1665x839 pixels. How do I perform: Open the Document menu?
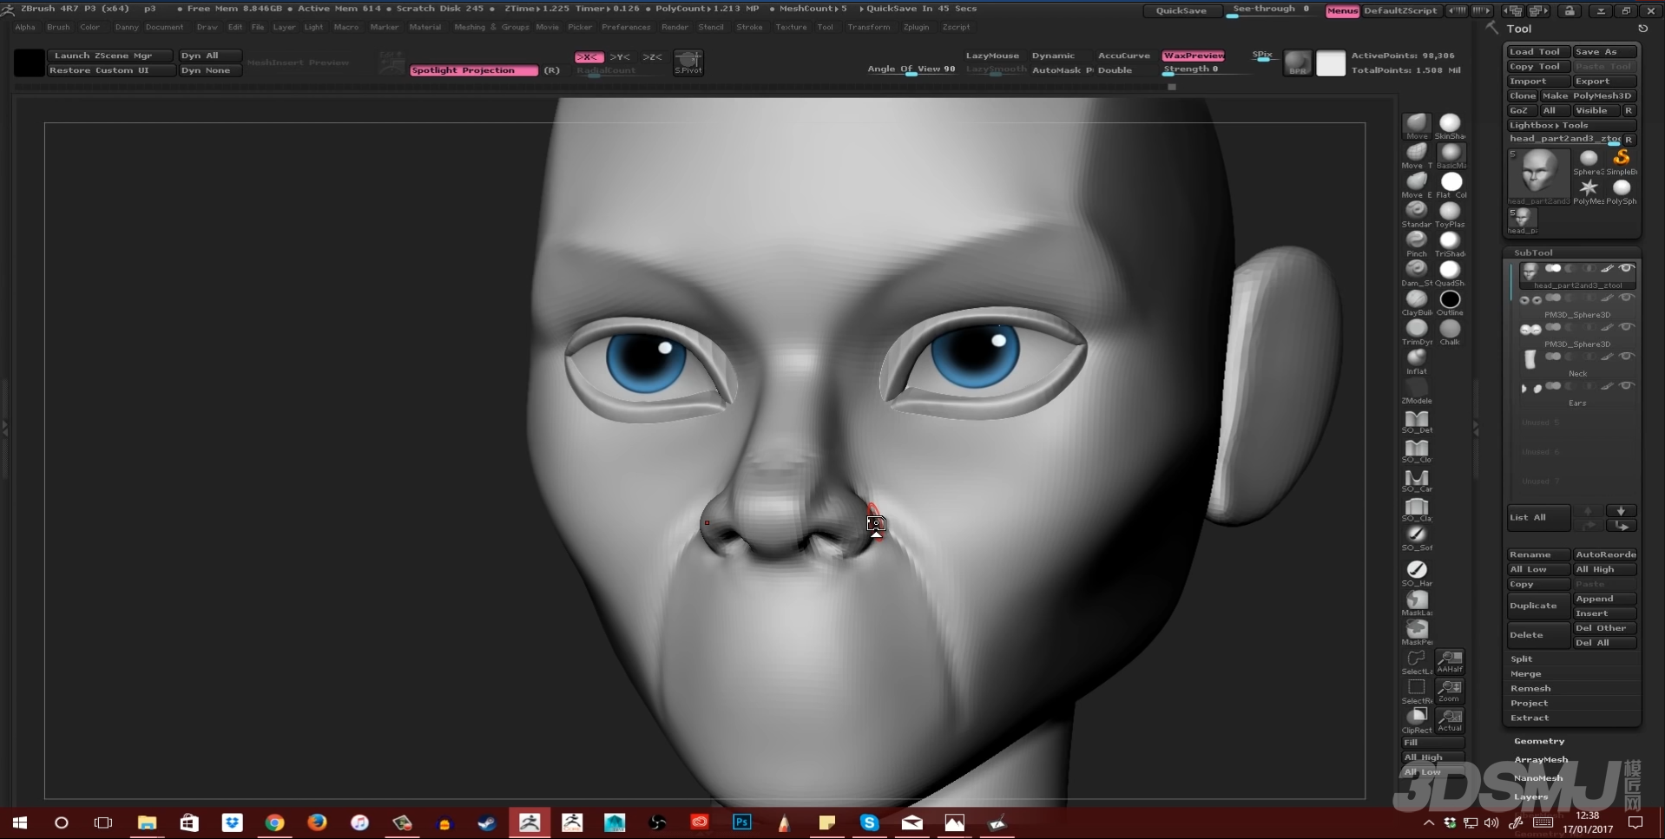[164, 27]
